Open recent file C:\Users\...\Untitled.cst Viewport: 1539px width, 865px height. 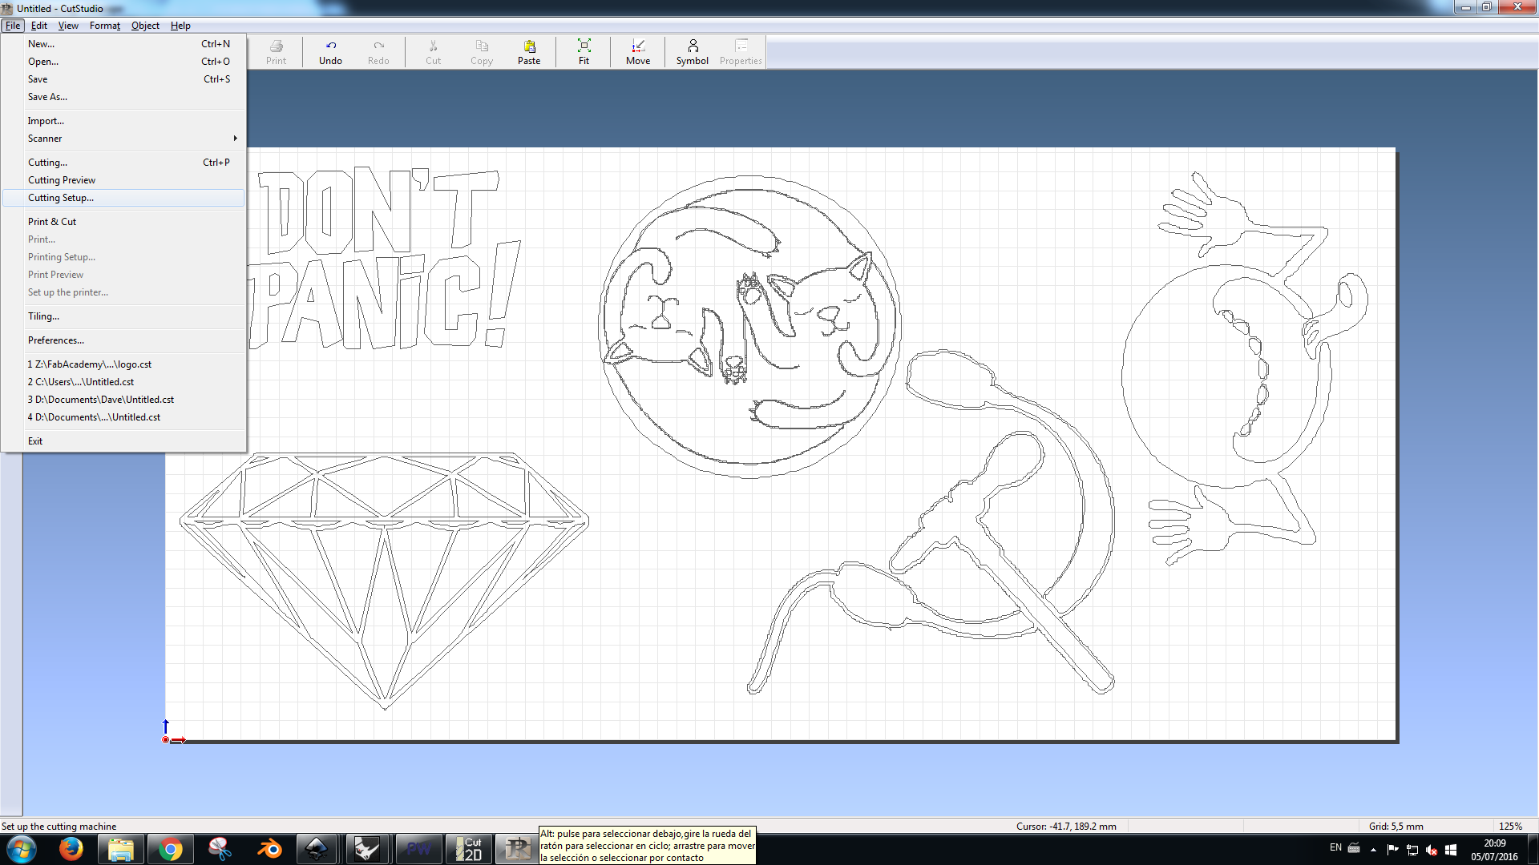(123, 382)
